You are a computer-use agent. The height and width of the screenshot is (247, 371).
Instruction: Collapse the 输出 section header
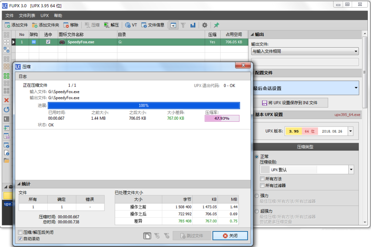pyautogui.click(x=305, y=34)
